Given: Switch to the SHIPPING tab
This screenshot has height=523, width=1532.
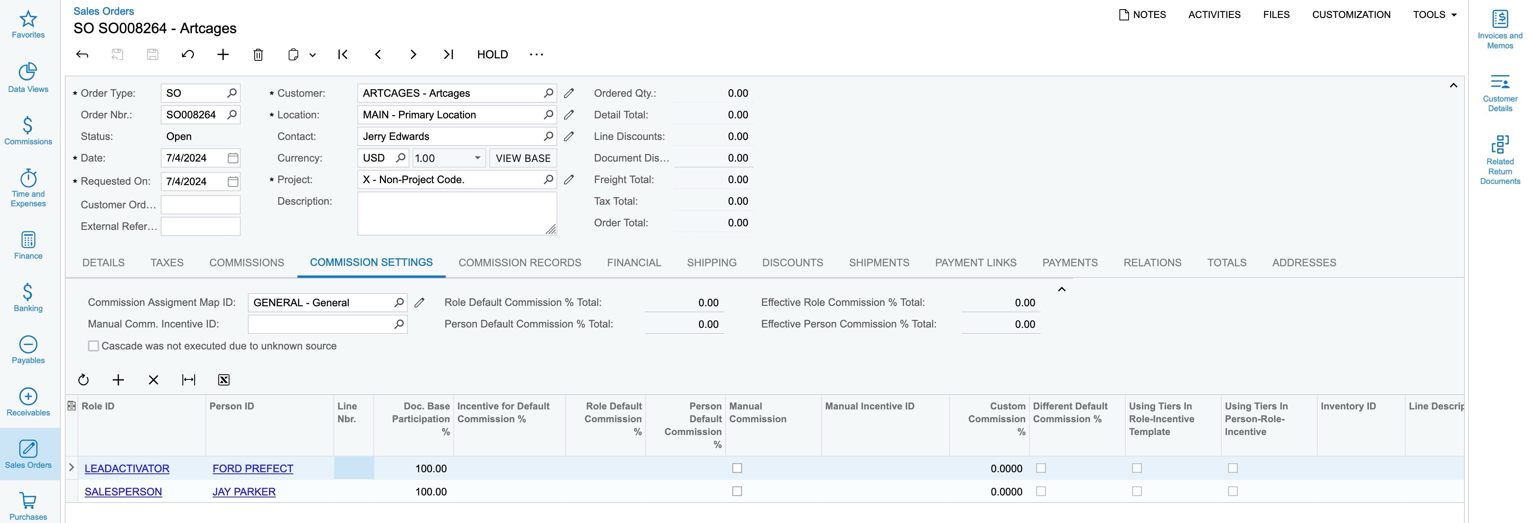Looking at the screenshot, I should 712,263.
